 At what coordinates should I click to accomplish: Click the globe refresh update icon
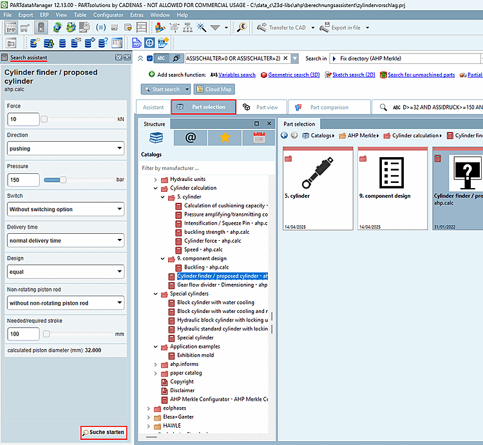click(x=57, y=28)
